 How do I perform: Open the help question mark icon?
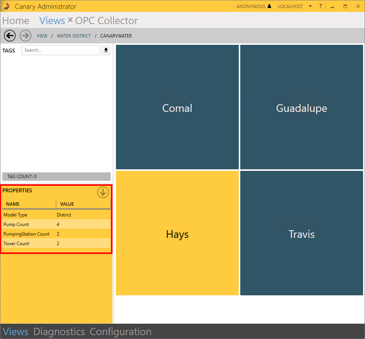pos(321,6)
